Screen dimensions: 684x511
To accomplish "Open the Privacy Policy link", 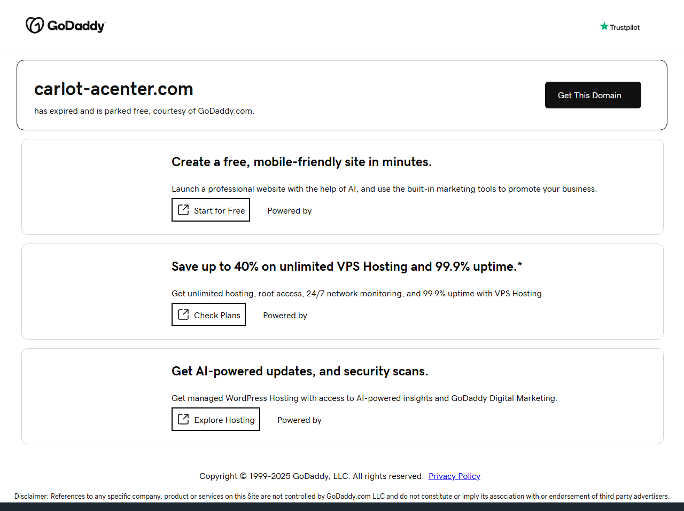I will (x=454, y=476).
